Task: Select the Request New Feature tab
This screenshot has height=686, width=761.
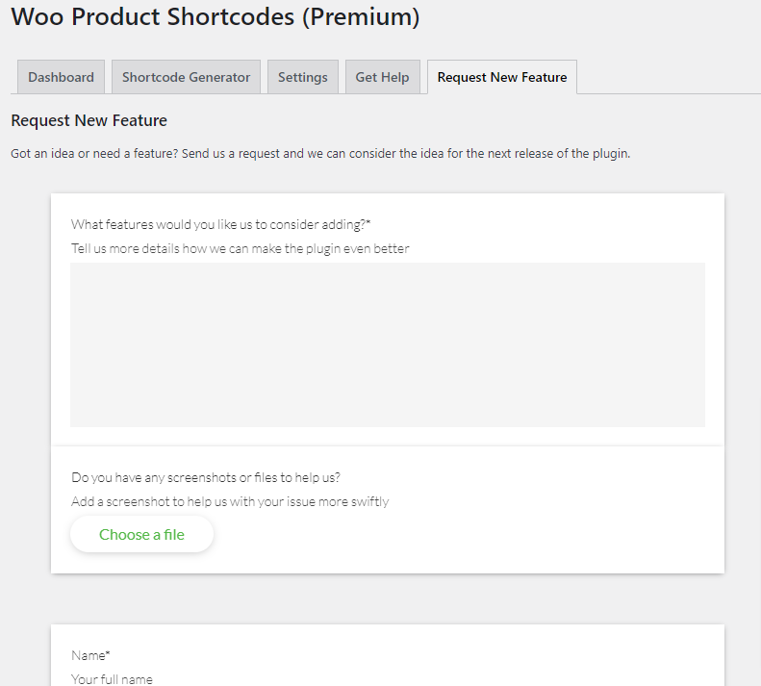Action: click(502, 77)
